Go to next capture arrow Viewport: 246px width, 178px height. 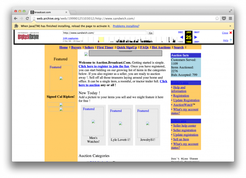click(x=196, y=37)
